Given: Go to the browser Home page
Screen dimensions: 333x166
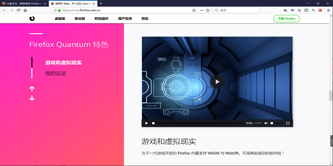Looking at the screenshot, I should [x=26, y=10].
